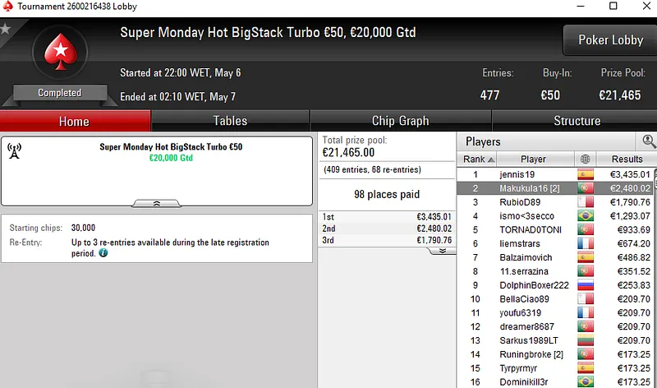Click the favorite star icon
657x388 pixels.
click(6, 30)
